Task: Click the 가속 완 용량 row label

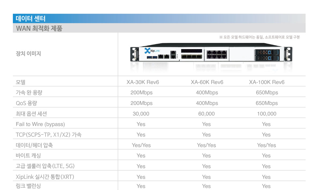Action: (x=29, y=93)
